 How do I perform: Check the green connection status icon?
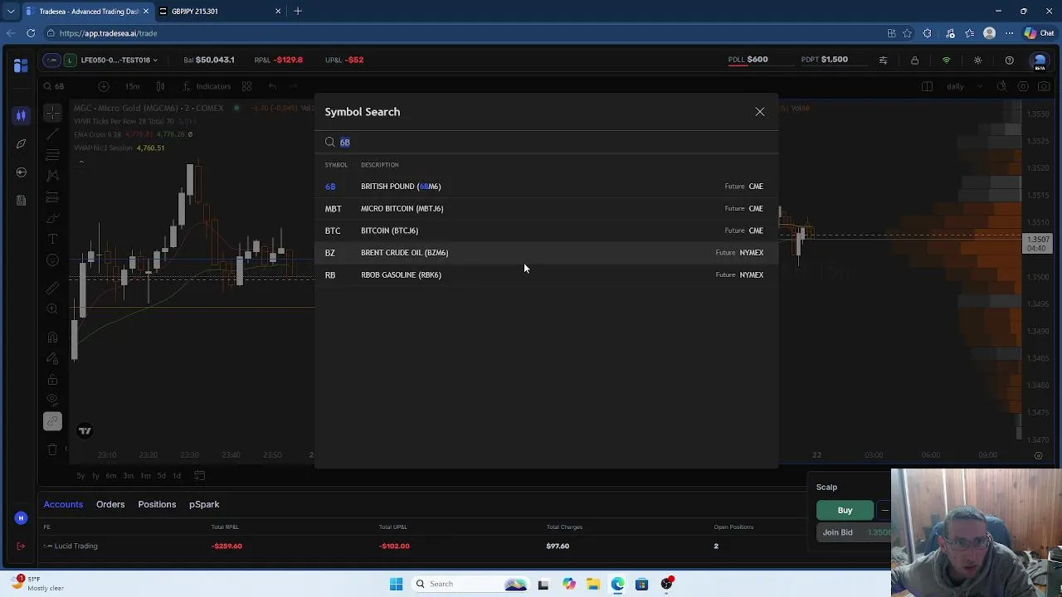click(946, 60)
